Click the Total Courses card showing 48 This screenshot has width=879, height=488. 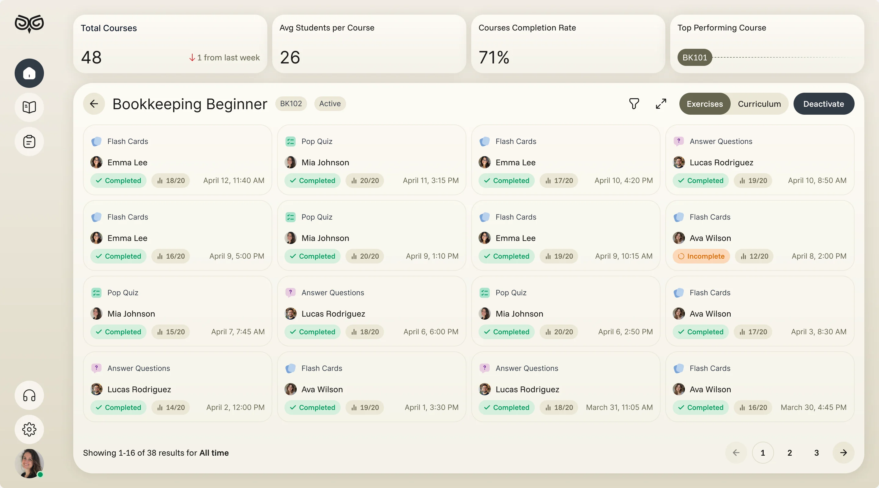[170, 44]
